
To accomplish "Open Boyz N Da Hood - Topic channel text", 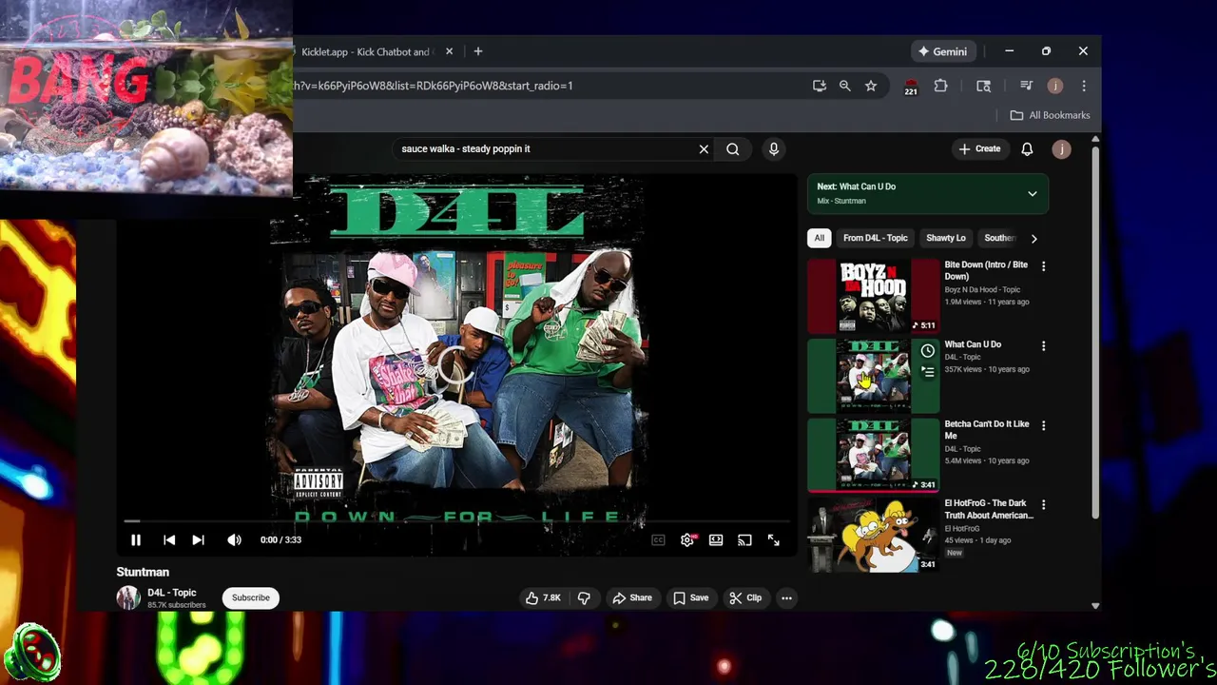I will click(982, 289).
